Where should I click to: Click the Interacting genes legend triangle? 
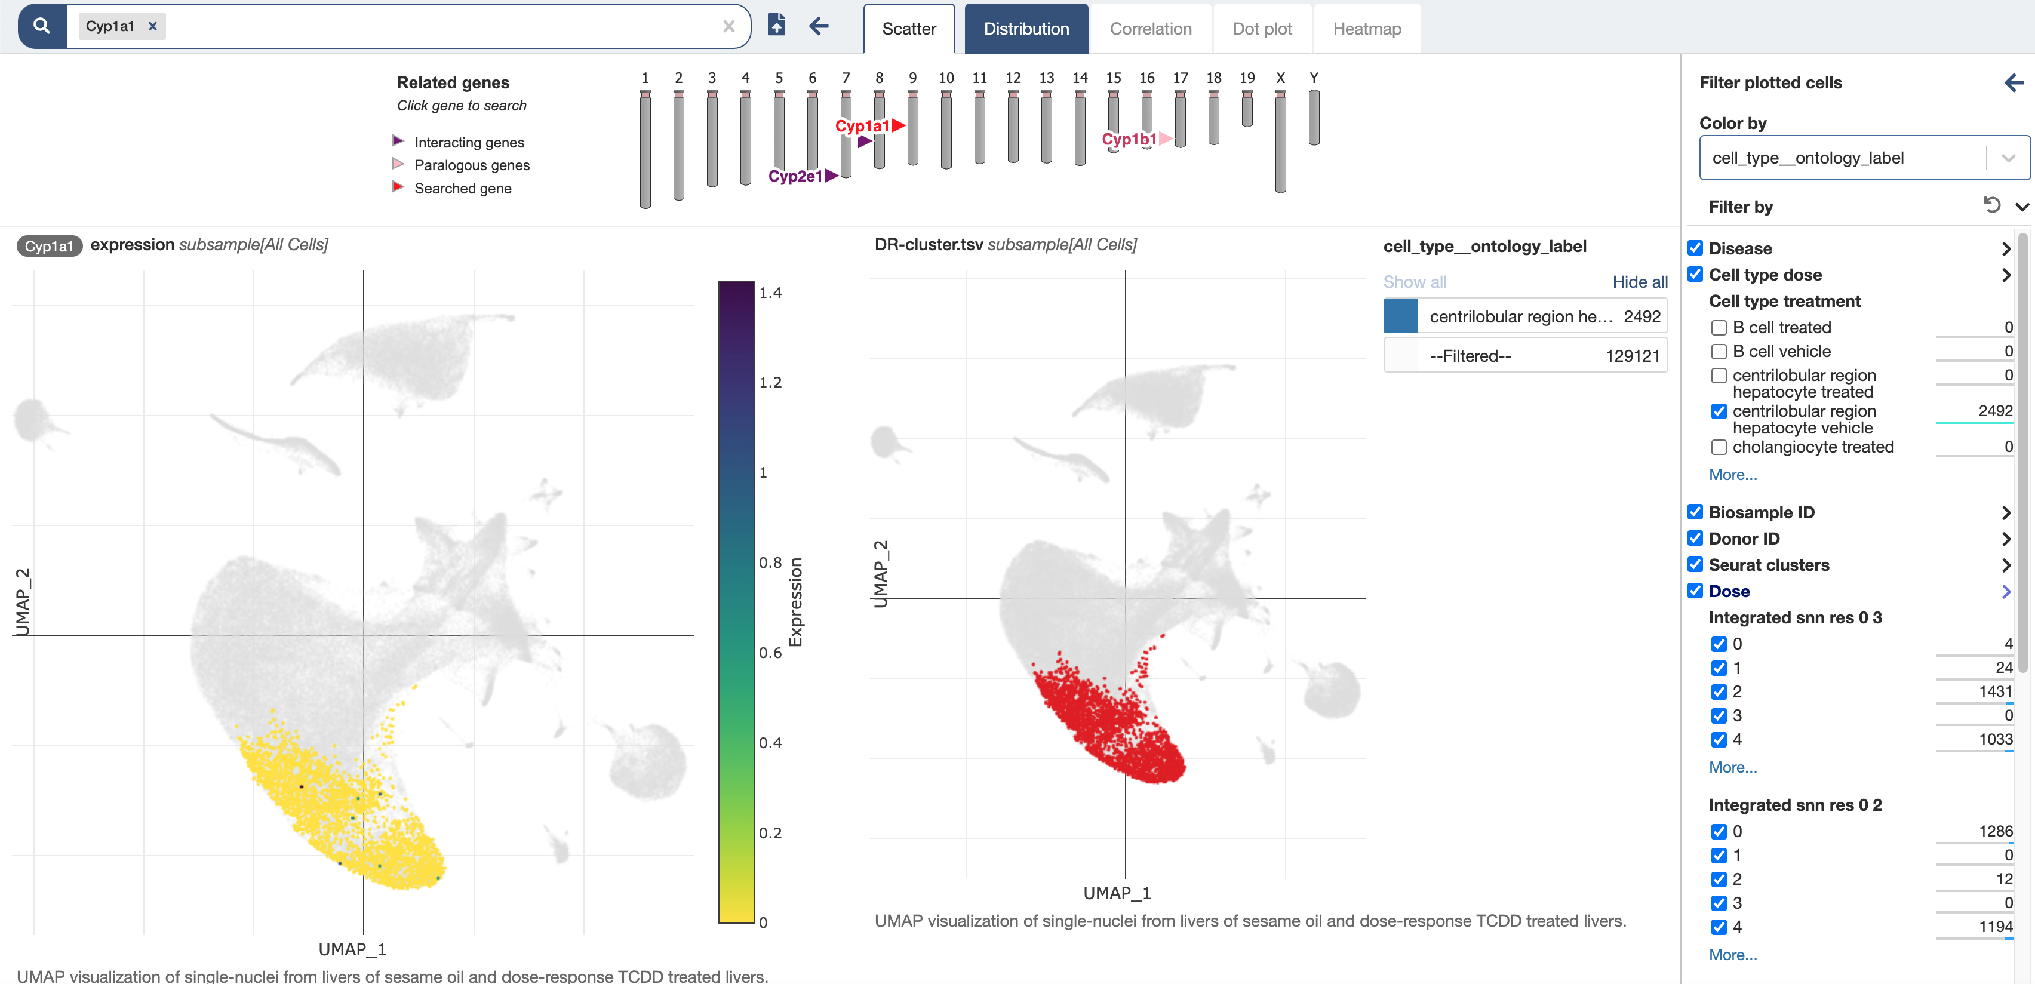(x=398, y=142)
